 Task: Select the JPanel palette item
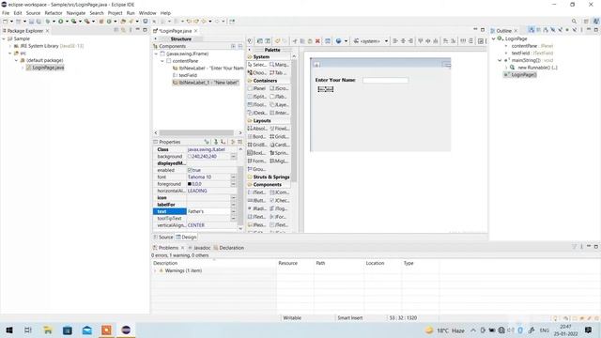pyautogui.click(x=257, y=88)
